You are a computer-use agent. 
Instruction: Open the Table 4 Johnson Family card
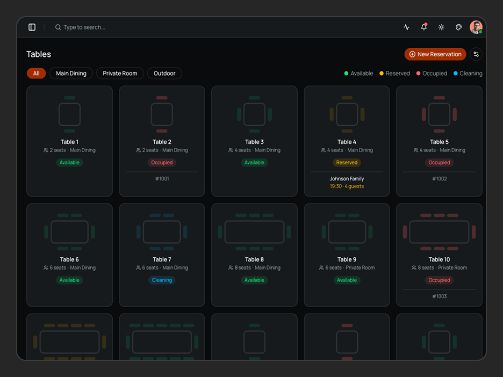347,141
